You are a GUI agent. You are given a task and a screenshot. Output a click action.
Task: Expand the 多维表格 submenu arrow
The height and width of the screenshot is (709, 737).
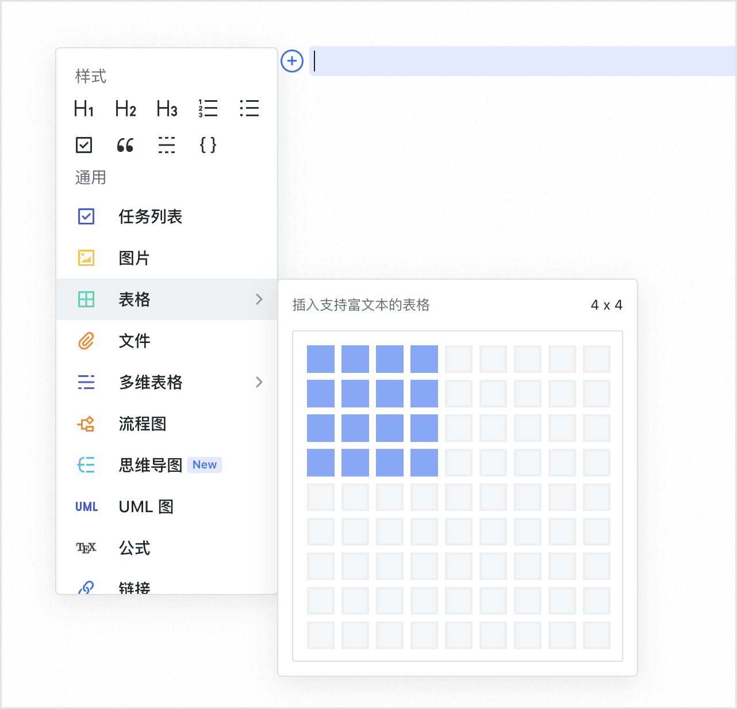259,382
